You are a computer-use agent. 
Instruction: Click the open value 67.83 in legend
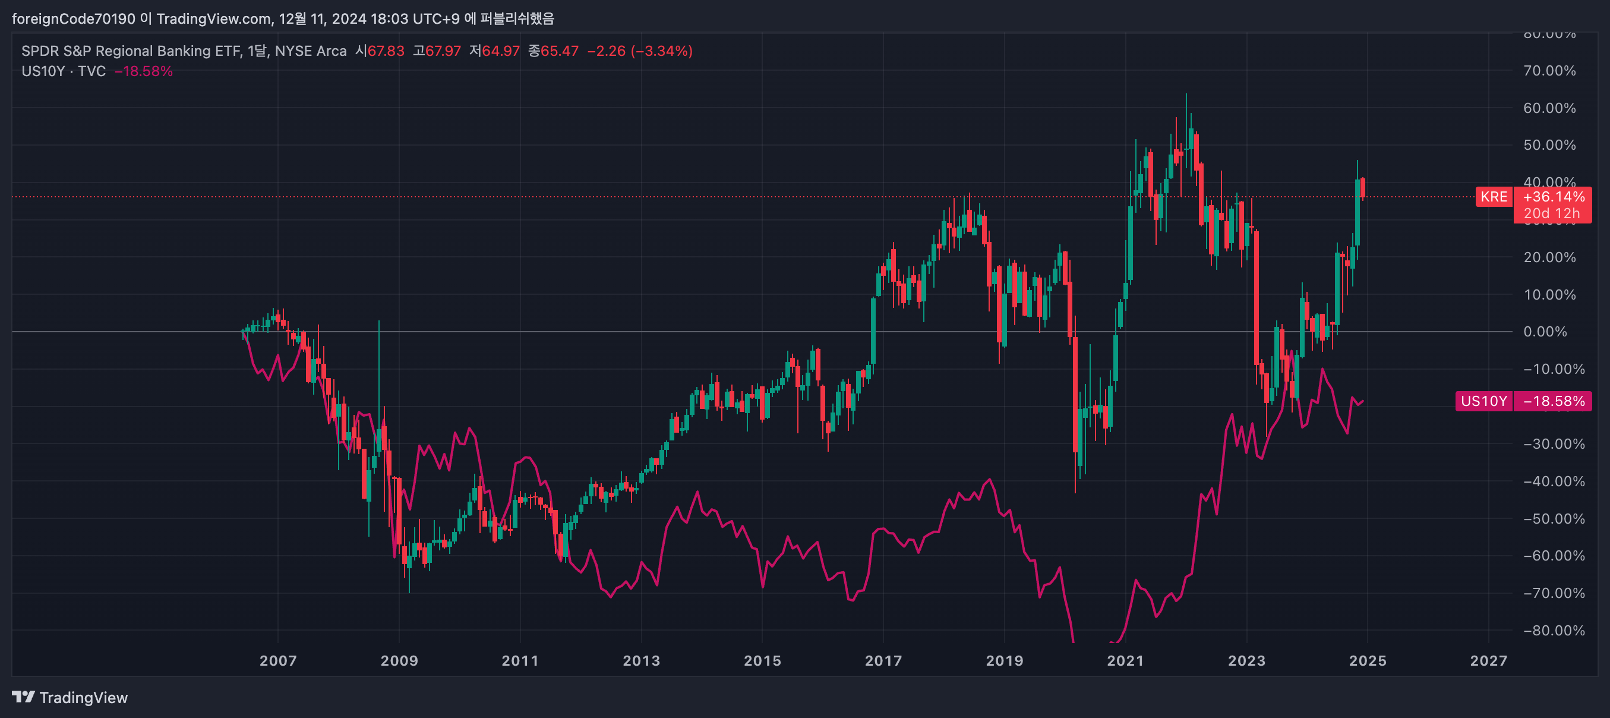tap(386, 51)
